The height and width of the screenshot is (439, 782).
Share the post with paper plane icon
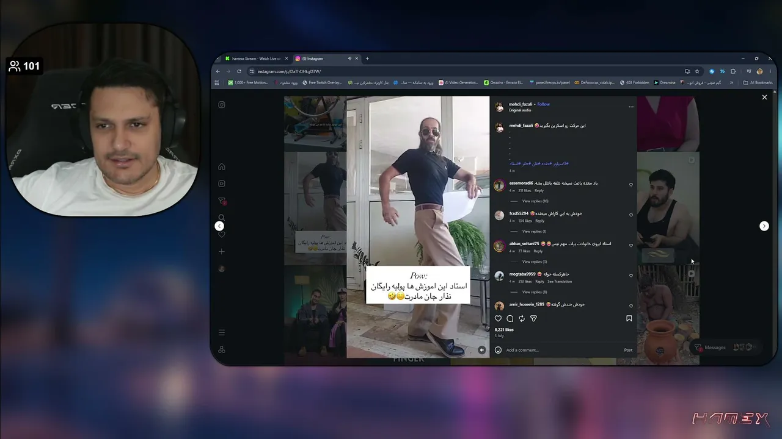[533, 318]
